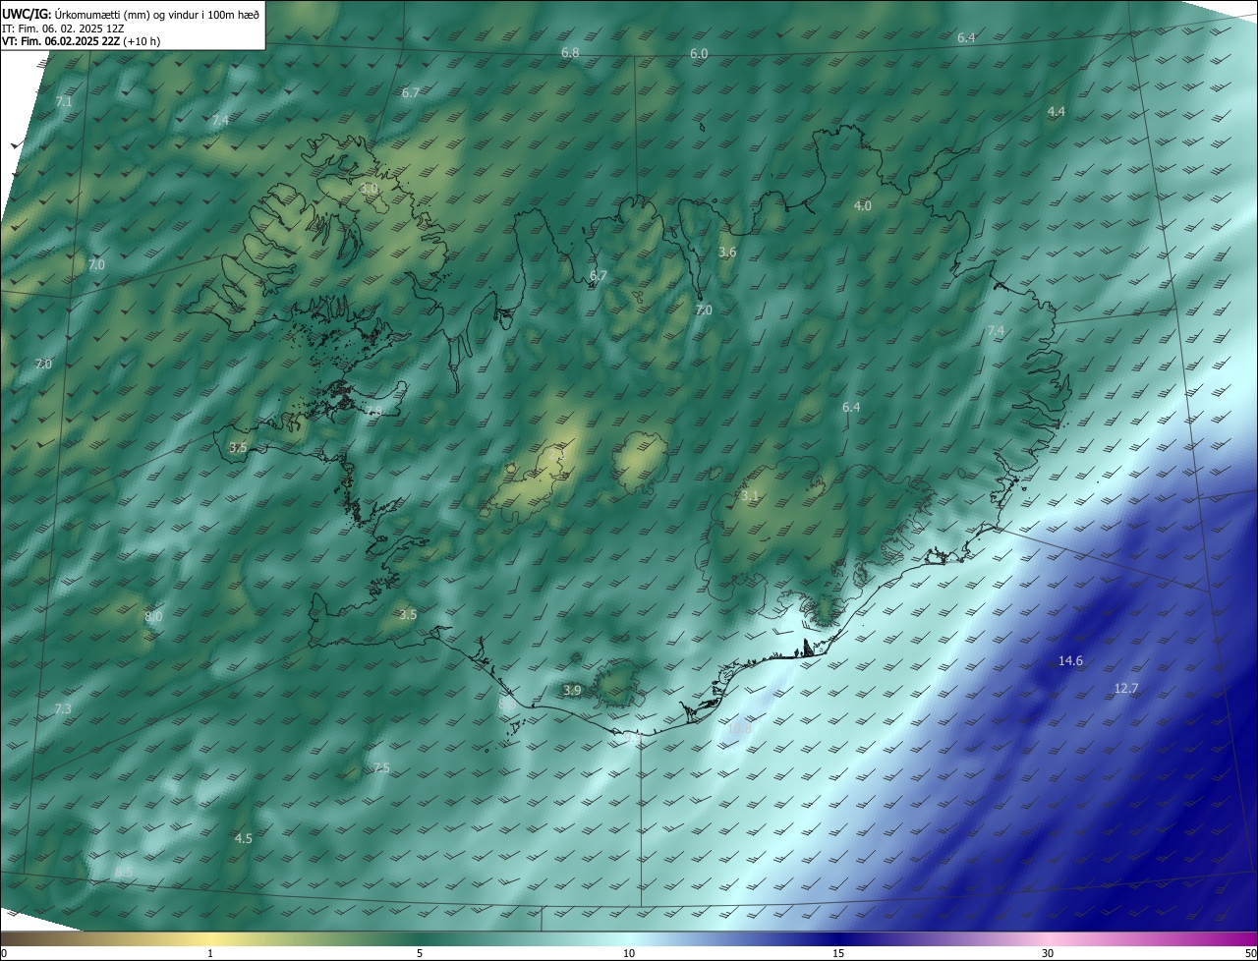The image size is (1258, 961).
Task: Select the 3.6 value label
Action: (727, 253)
